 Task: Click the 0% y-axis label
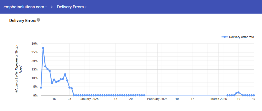[35, 95]
